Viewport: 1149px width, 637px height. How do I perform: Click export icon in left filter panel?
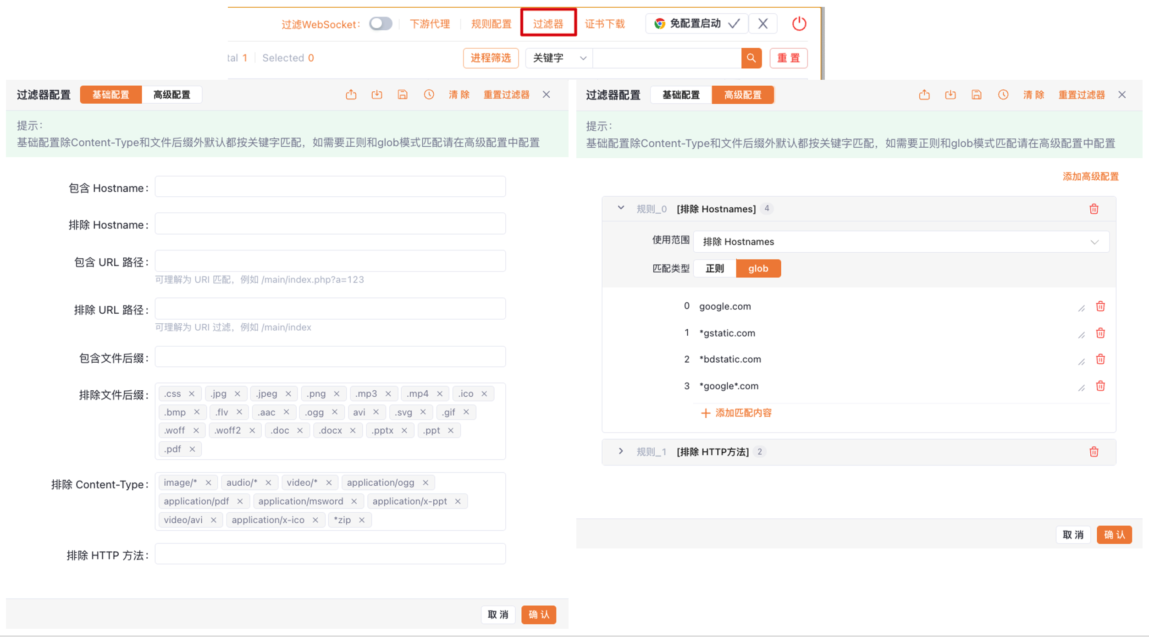(351, 94)
